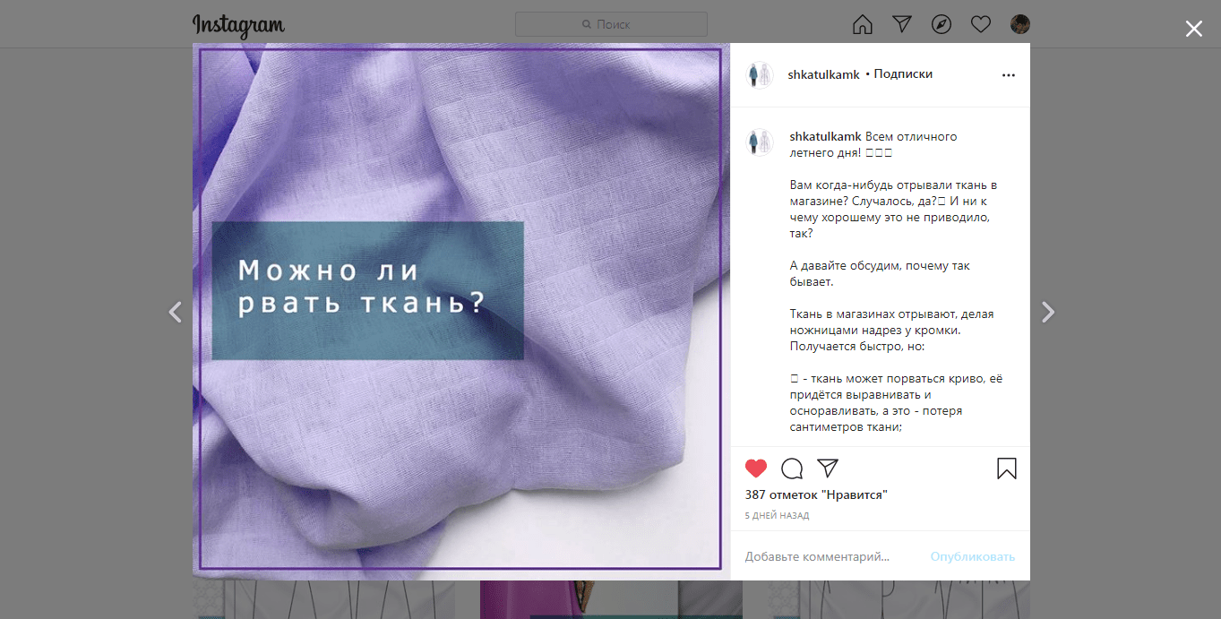Open your profile avatar in navbar

(x=1019, y=24)
